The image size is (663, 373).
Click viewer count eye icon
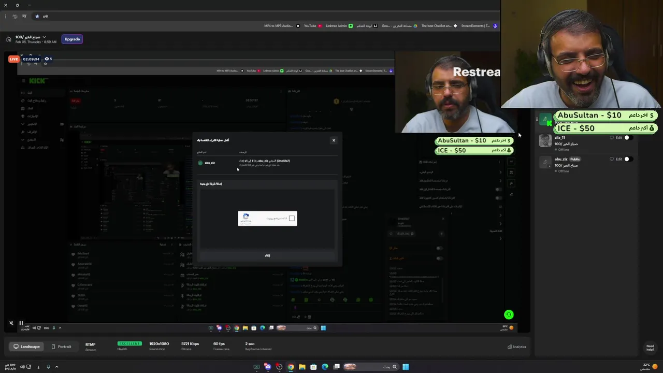(47, 59)
